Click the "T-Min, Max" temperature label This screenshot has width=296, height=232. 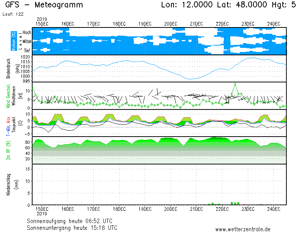(x=8, y=126)
